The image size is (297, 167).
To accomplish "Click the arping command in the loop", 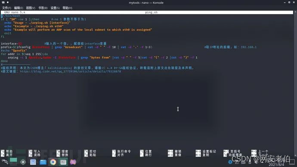I will (x=13, y=58).
